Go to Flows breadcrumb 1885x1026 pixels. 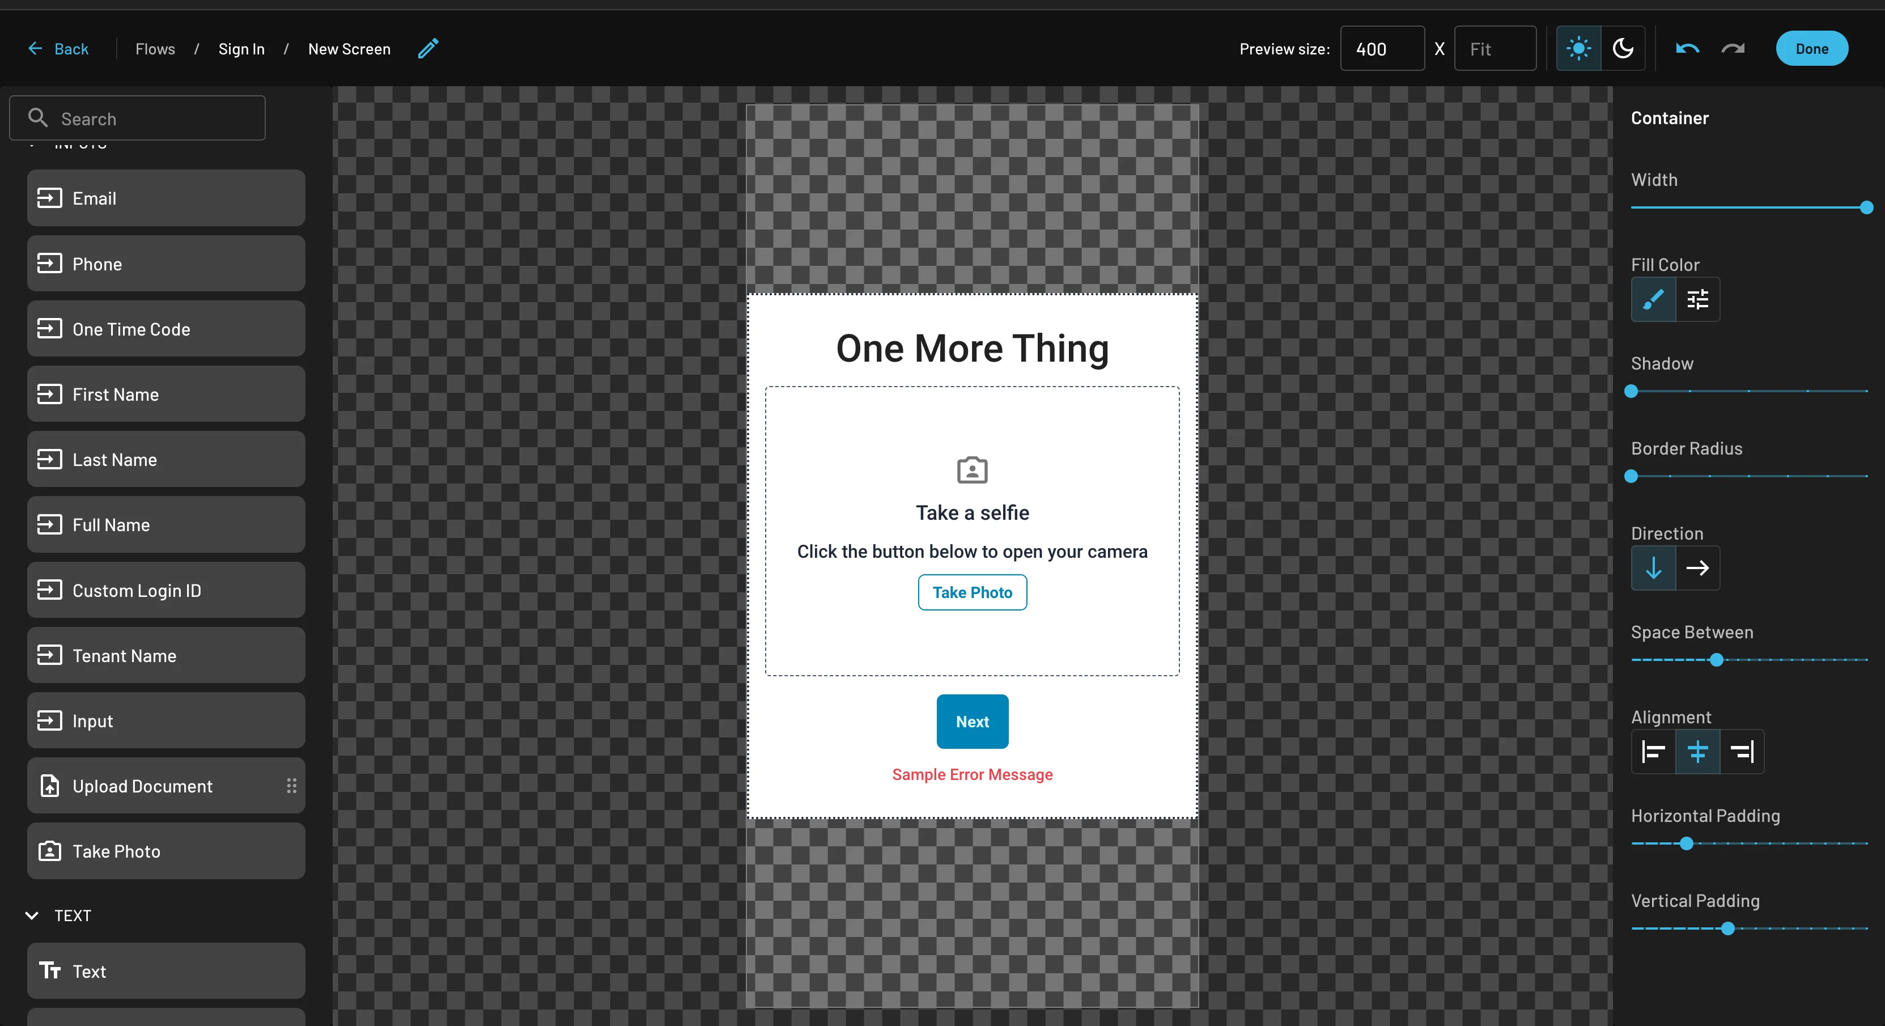155,49
